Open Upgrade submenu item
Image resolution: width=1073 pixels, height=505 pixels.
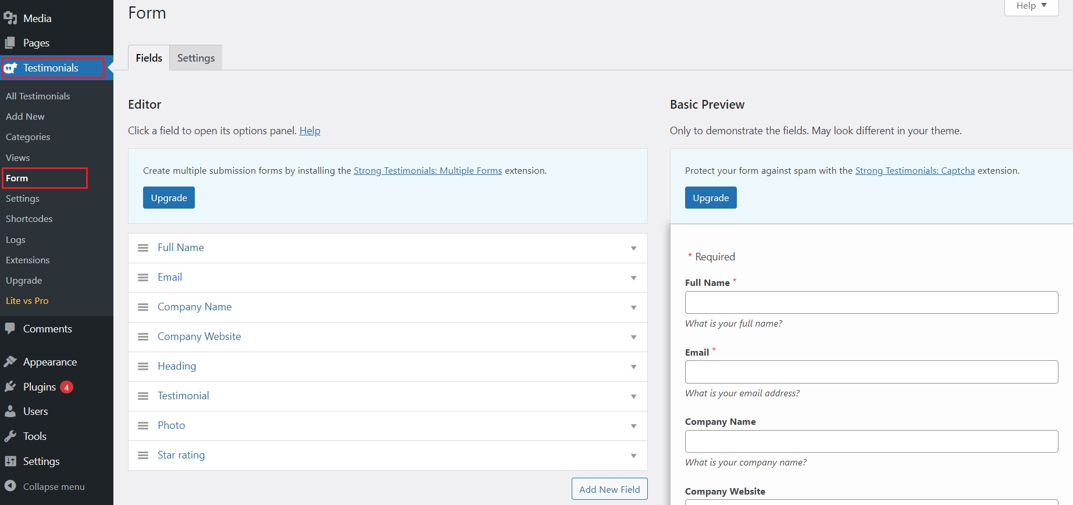(x=24, y=280)
